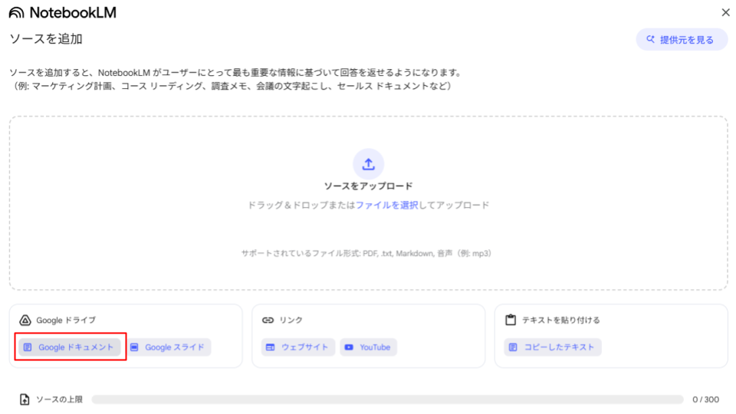Image resolution: width=736 pixels, height=414 pixels.
Task: Click the ファイルを選択 link
Action: (386, 205)
